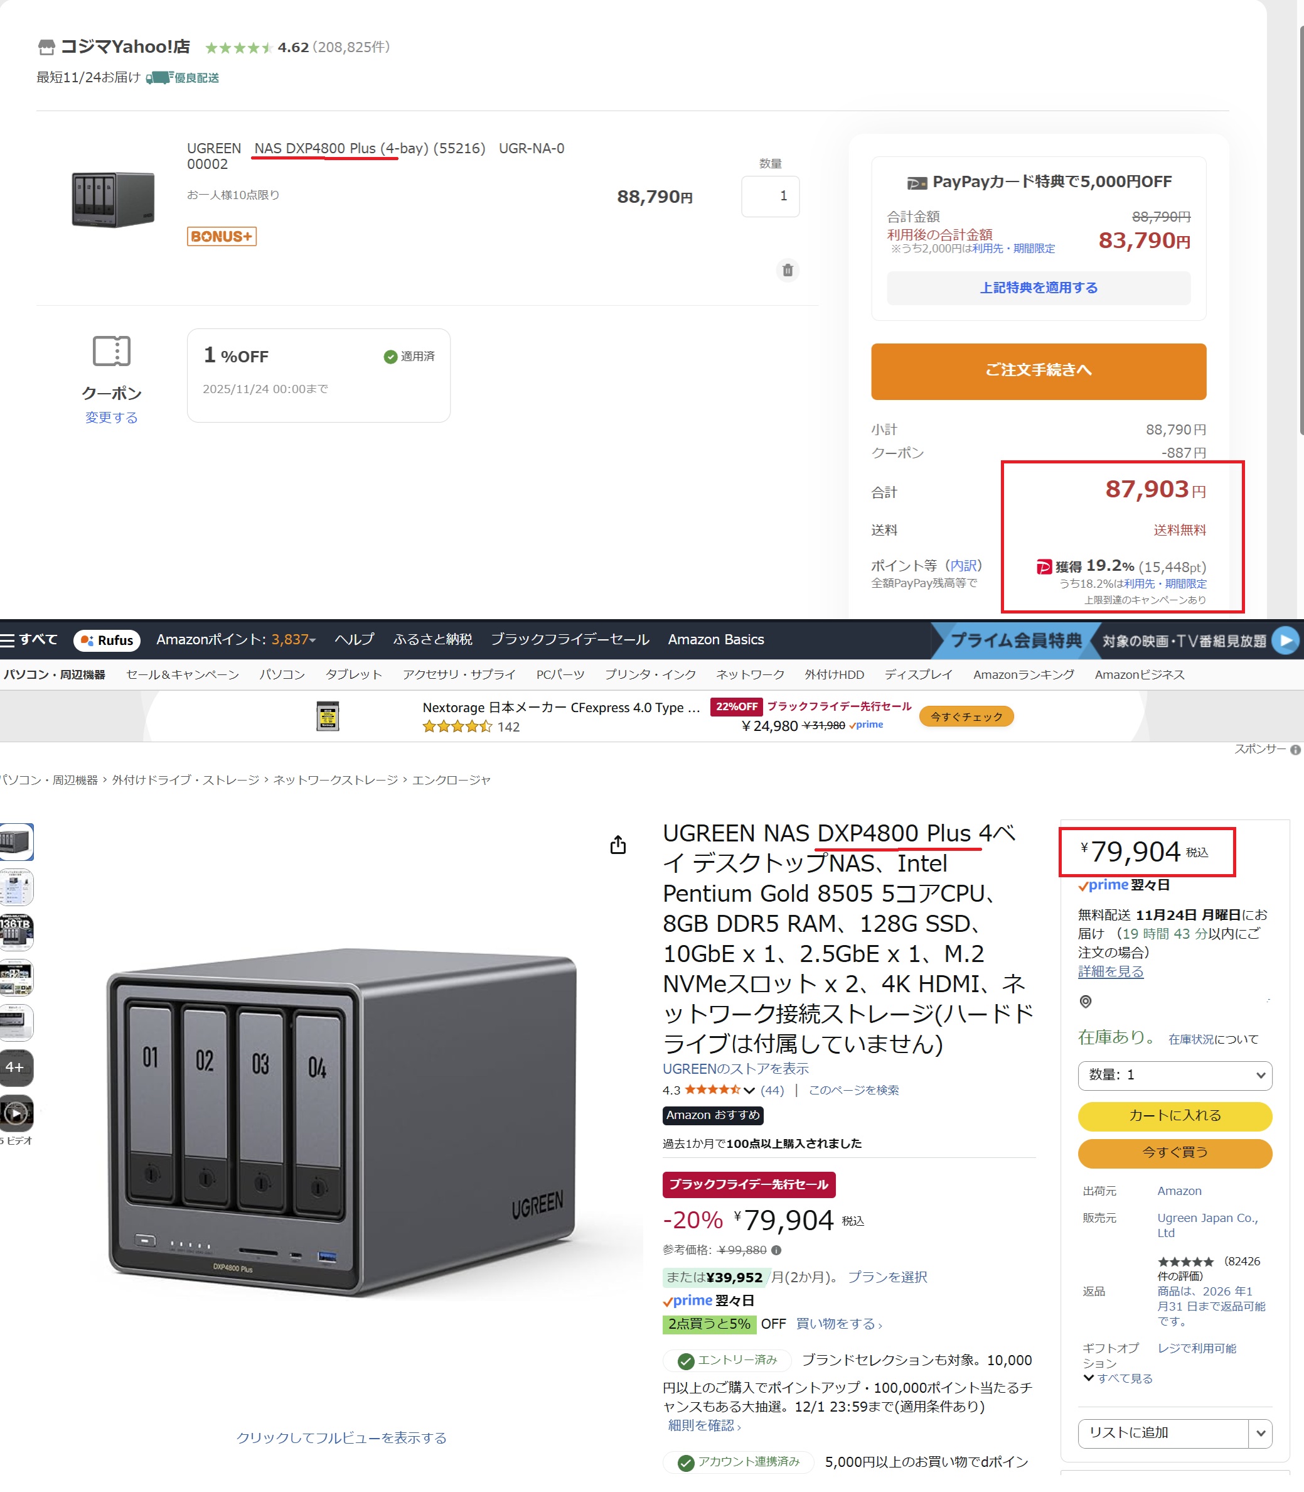Viewport: 1304px width, 1492px height.
Task: Open the ブラックフライデーセール nav item
Action: [x=570, y=639]
